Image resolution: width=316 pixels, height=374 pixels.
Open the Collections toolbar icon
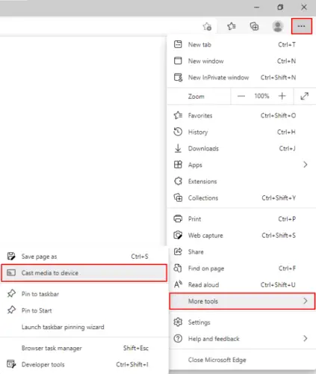(254, 26)
